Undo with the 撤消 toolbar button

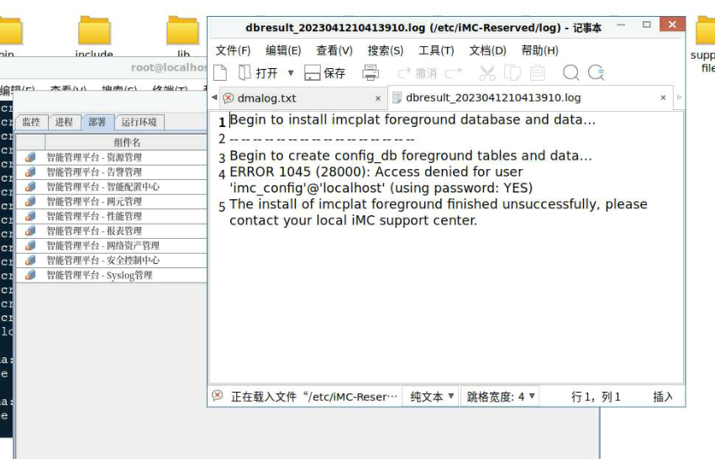[x=418, y=72]
